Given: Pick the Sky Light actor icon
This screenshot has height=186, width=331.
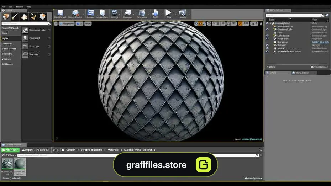Looking at the screenshot, I should click(25, 54).
